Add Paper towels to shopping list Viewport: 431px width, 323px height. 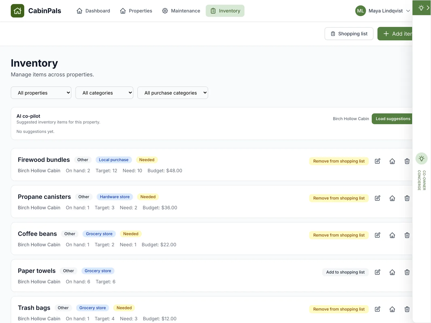[x=345, y=272]
